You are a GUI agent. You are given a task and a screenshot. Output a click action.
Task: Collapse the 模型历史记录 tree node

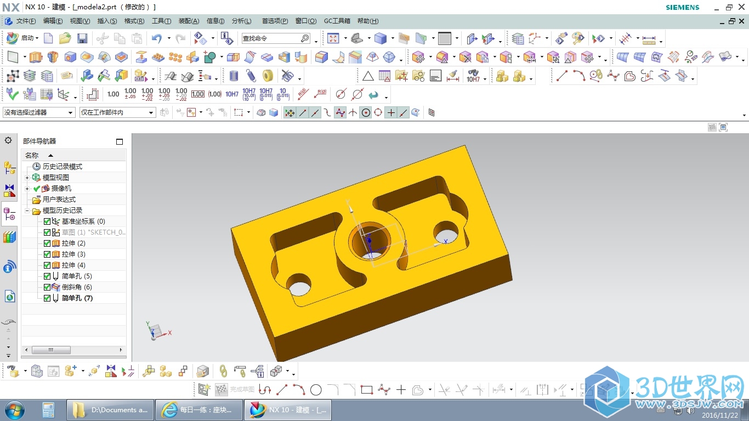[x=27, y=210]
